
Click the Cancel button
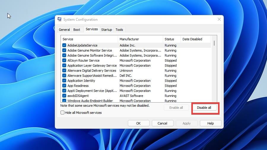tap(163, 123)
